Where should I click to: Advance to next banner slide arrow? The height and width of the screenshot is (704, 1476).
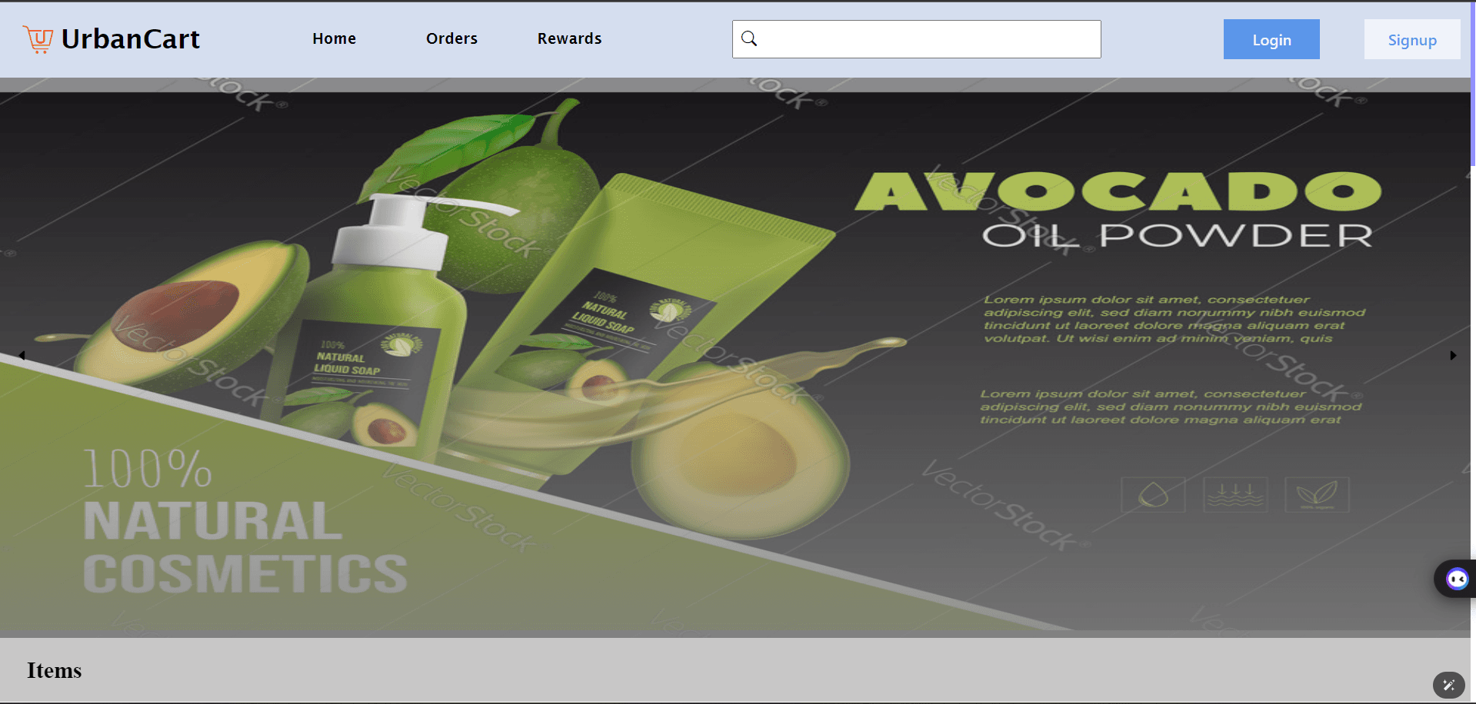pos(1452,355)
